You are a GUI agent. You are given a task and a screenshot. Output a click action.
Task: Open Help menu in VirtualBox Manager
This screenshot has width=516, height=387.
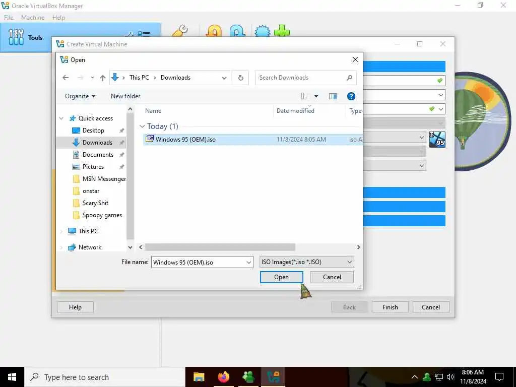pyautogui.click(x=58, y=18)
